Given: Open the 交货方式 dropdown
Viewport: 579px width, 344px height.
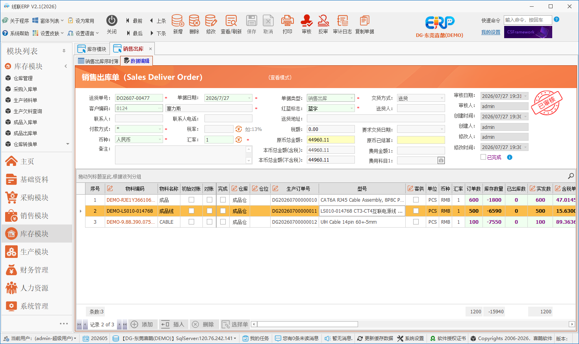Looking at the screenshot, I should point(442,98).
